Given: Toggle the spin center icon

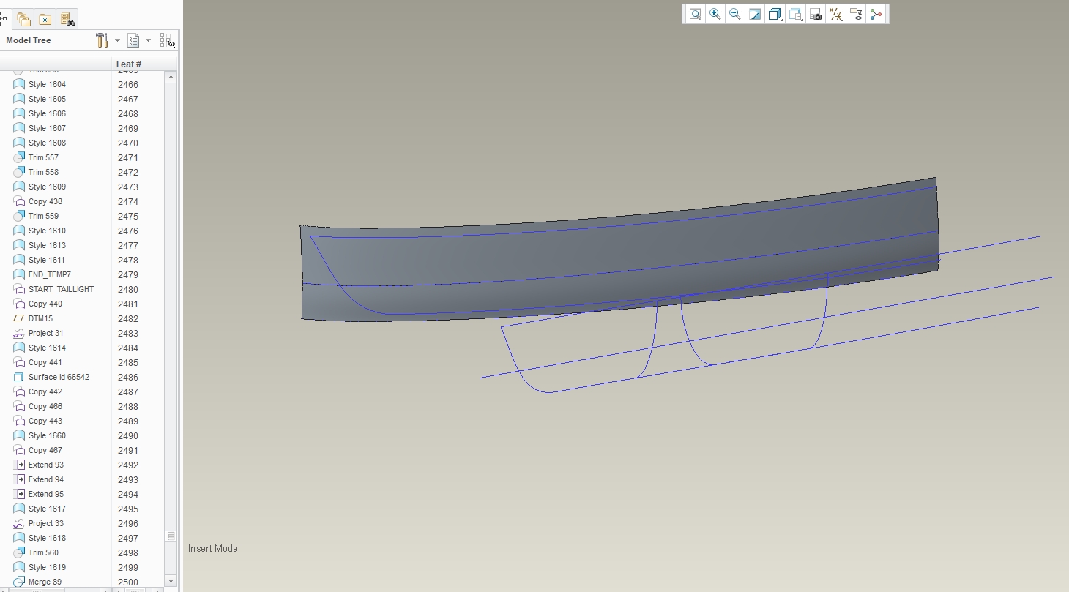Looking at the screenshot, I should (x=876, y=14).
